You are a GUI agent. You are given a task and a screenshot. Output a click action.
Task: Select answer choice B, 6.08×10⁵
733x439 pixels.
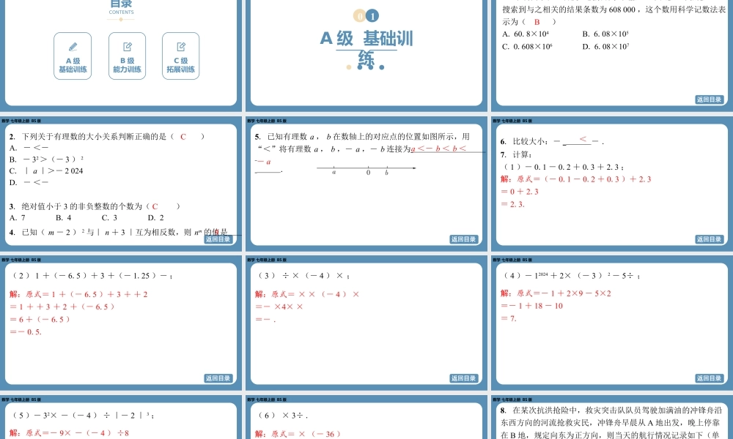(x=605, y=34)
